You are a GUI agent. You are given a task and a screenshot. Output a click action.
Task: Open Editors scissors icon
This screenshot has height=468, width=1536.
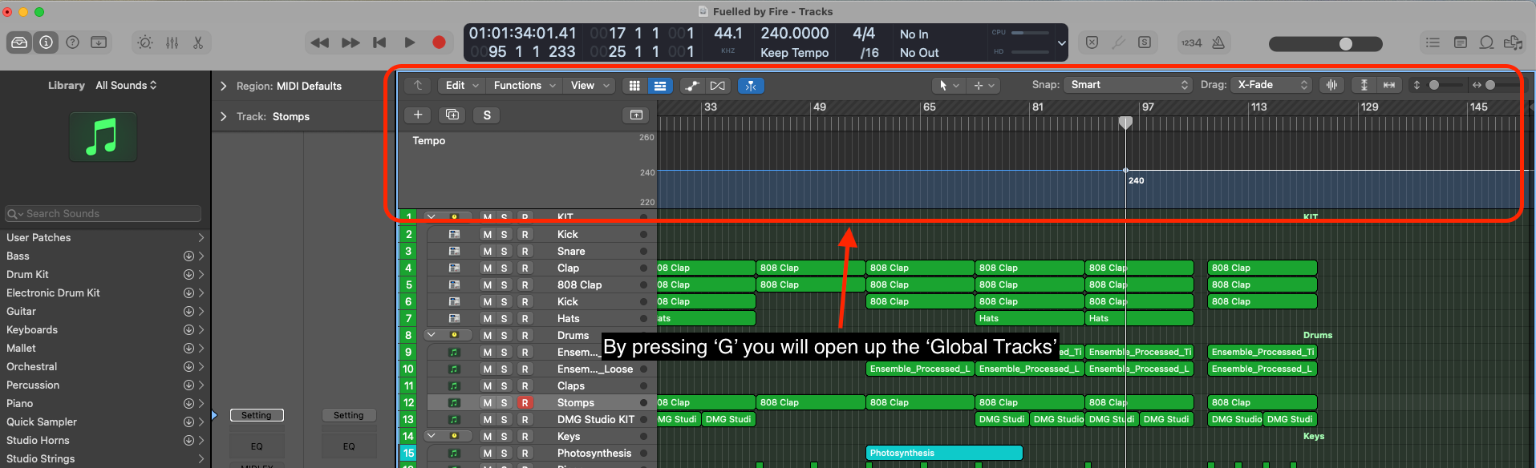coord(198,42)
